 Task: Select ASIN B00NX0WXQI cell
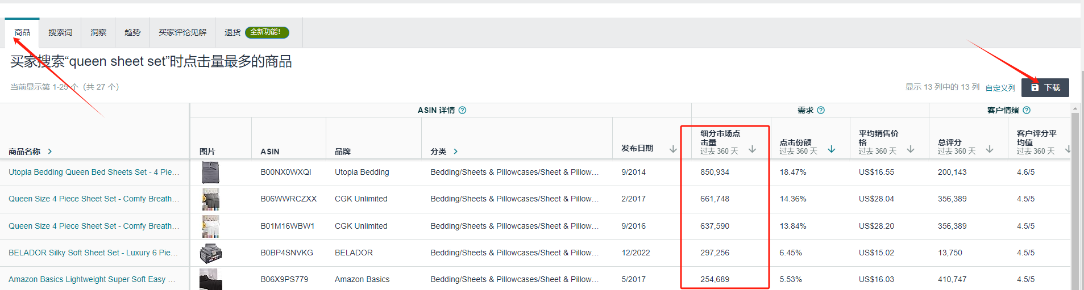286,172
